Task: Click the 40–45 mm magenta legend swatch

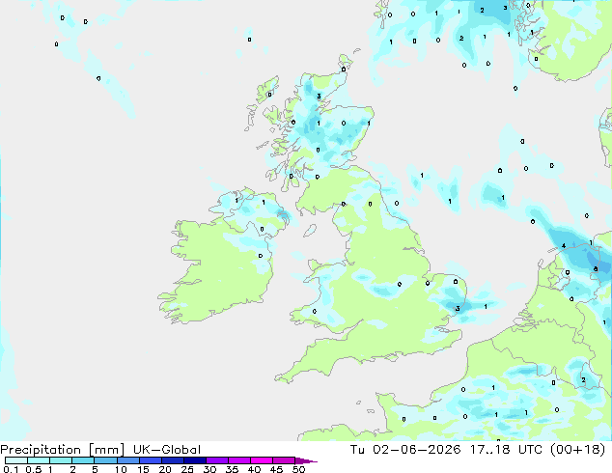Action: tap(262, 460)
